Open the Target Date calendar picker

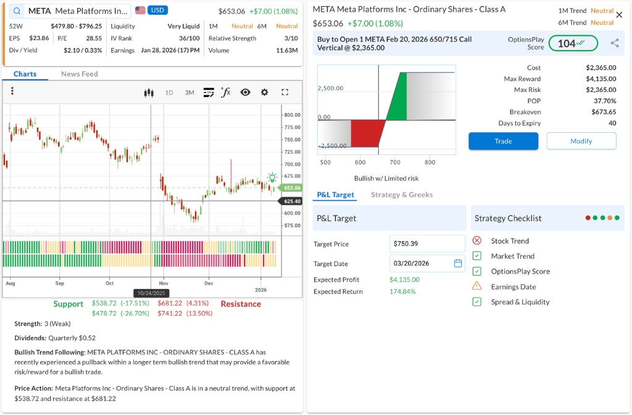click(x=458, y=263)
